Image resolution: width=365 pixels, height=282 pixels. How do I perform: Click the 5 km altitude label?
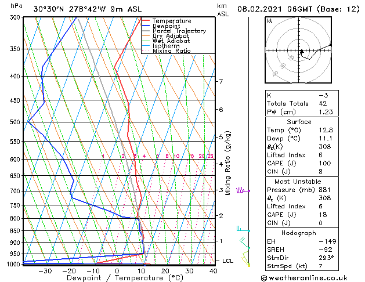[x=221, y=137]
